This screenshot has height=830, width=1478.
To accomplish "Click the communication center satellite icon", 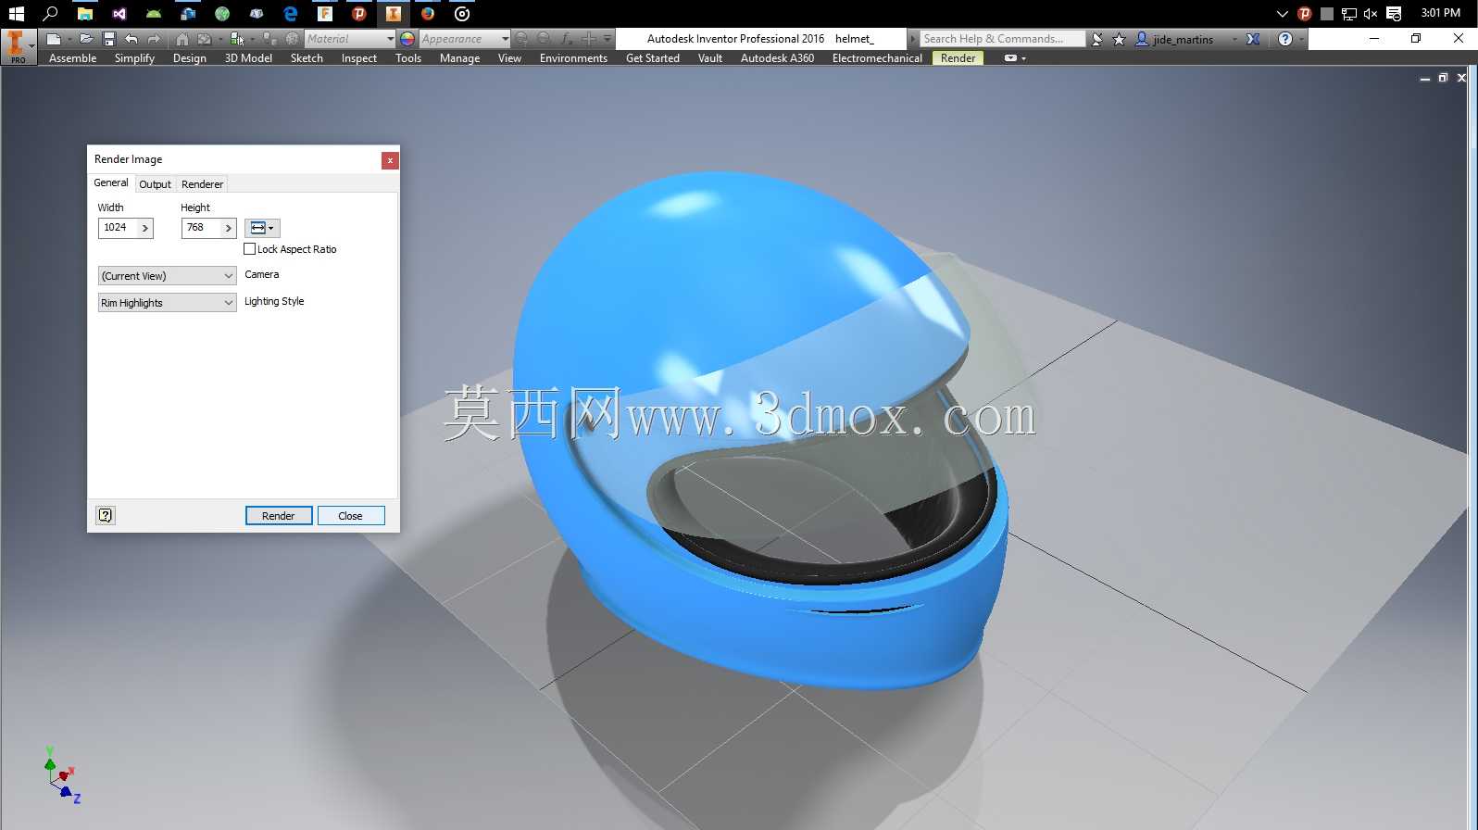I will coord(1097,39).
